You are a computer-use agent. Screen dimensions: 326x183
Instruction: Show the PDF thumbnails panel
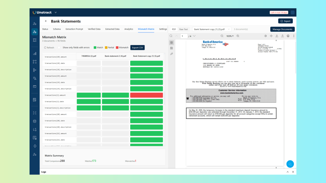pyautogui.click(x=172, y=43)
